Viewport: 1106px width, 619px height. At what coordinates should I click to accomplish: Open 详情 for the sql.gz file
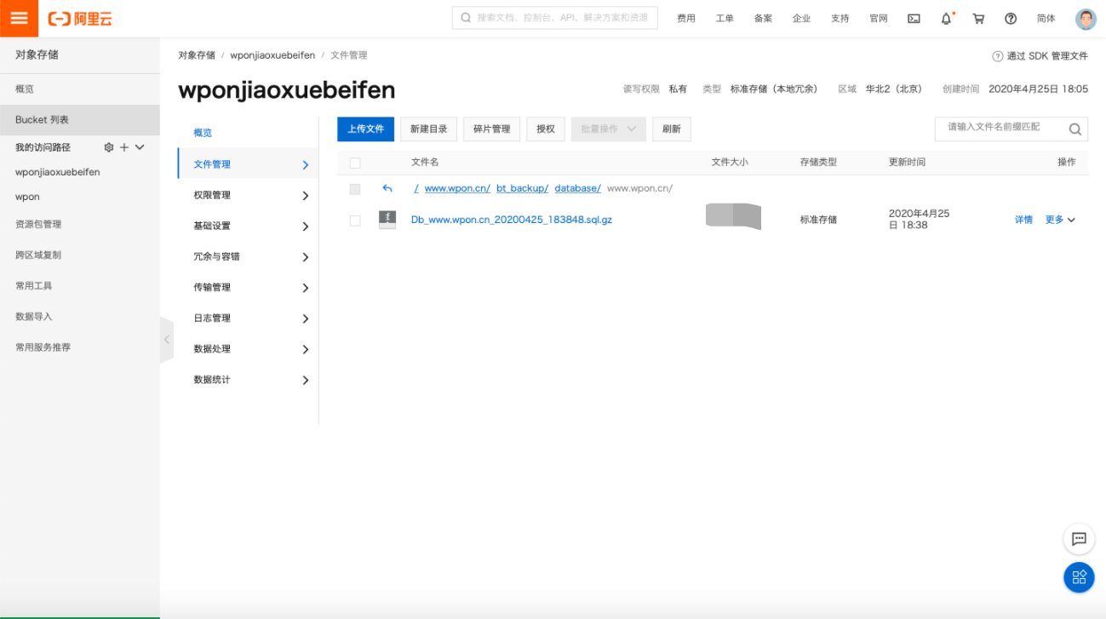[1023, 220]
